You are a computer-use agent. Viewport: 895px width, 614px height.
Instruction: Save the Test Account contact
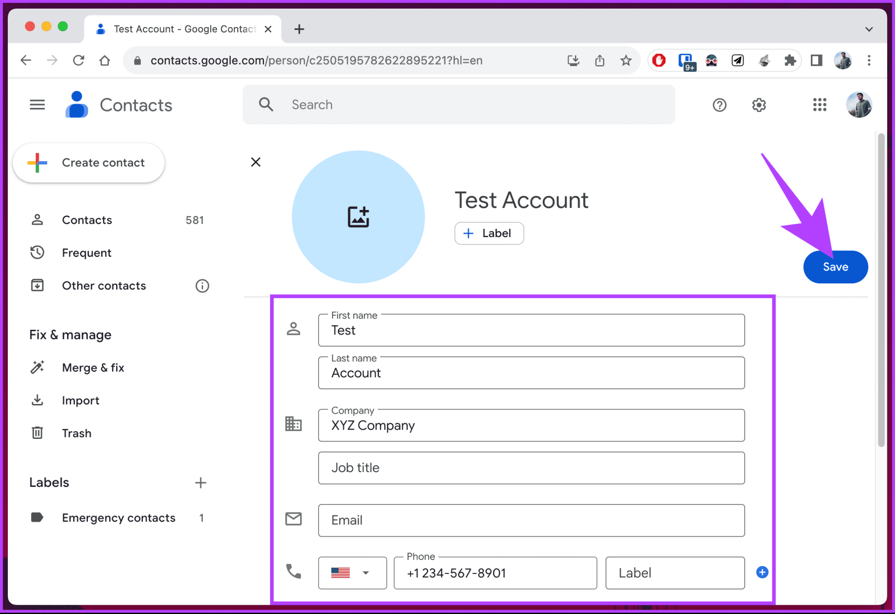(835, 267)
